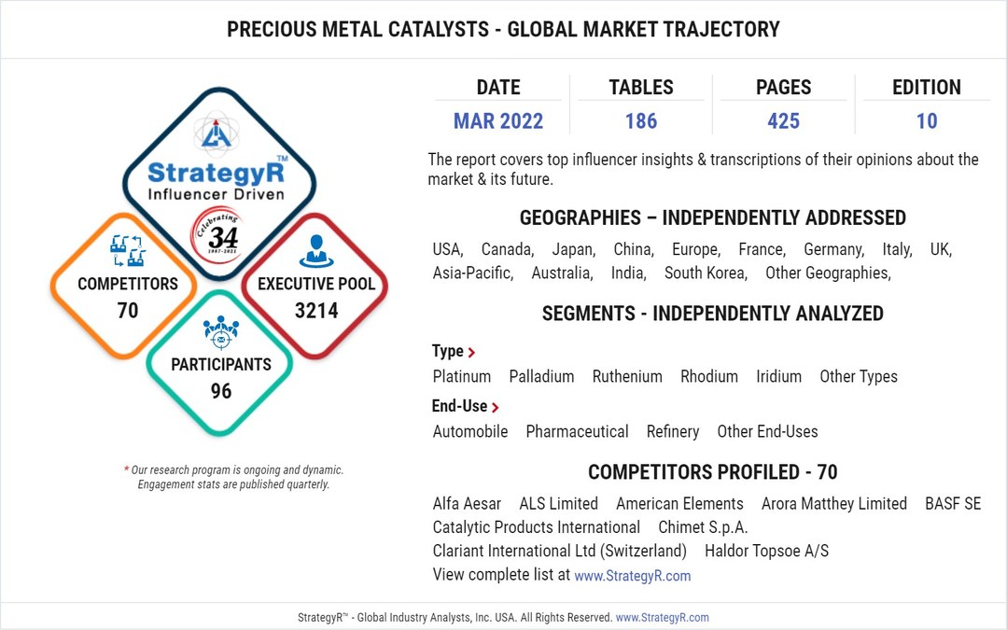Select the executive pool value 3214
The height and width of the screenshot is (630, 1007).
coord(316,311)
